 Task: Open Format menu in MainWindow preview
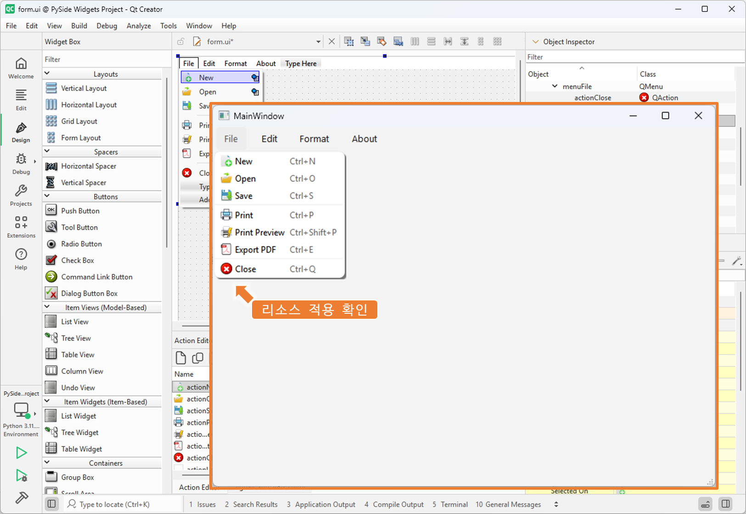tap(314, 139)
